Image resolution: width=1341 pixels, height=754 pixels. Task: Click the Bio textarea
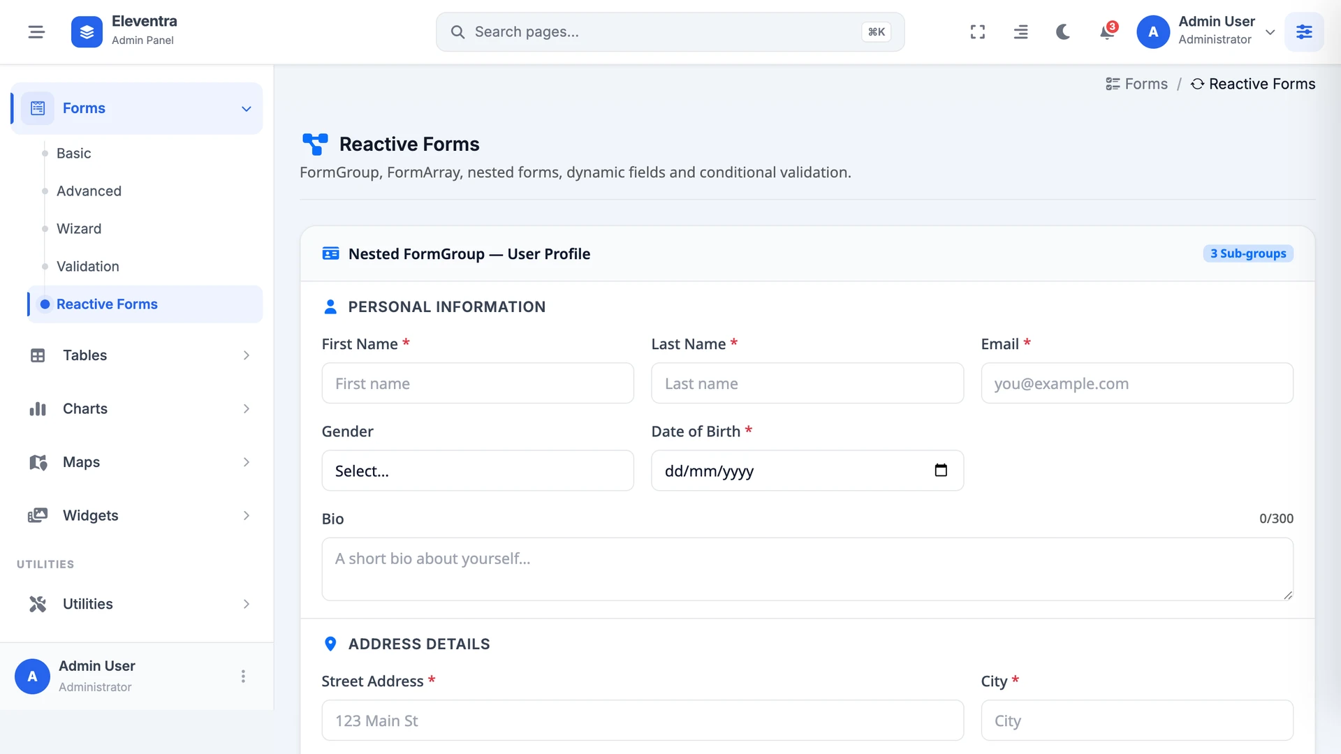(x=807, y=569)
